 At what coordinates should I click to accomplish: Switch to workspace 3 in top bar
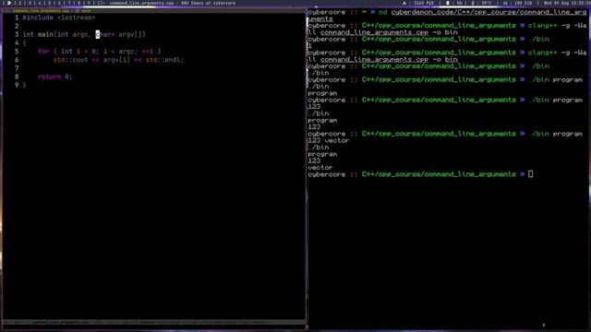[30, 3]
